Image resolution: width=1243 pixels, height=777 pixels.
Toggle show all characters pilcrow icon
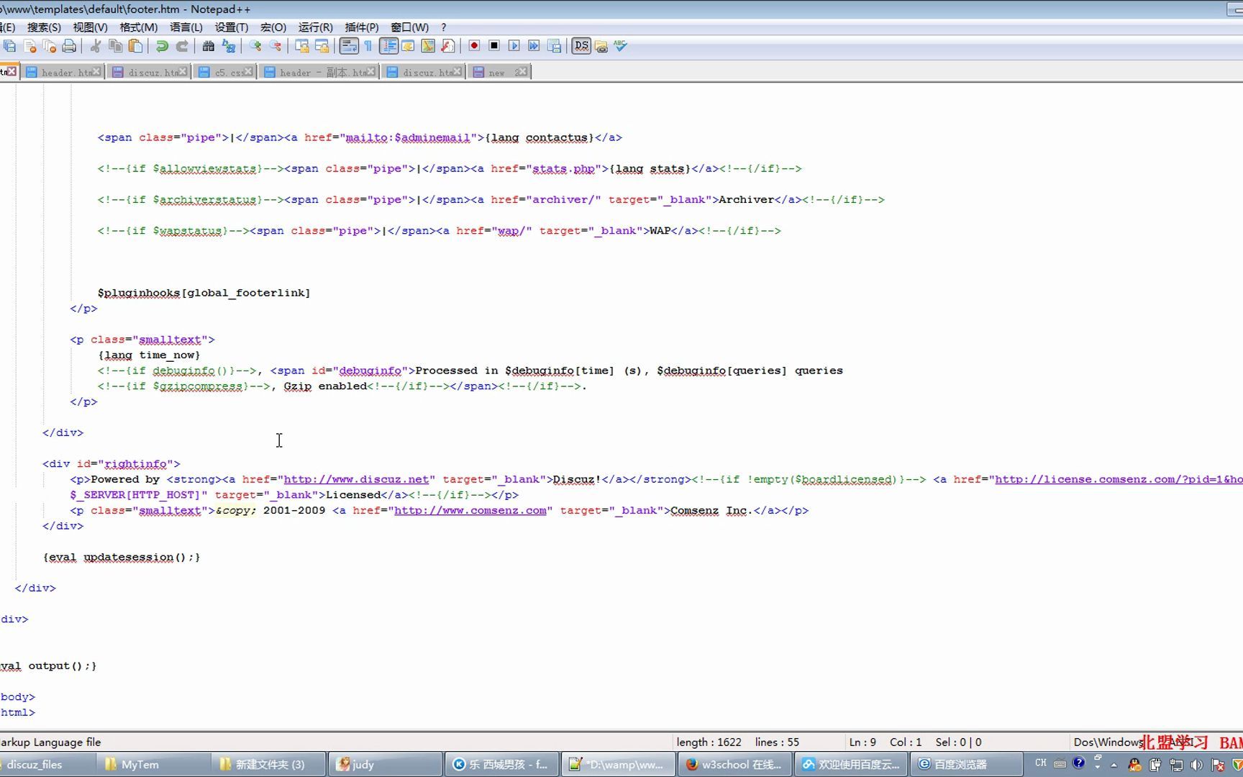[368, 46]
